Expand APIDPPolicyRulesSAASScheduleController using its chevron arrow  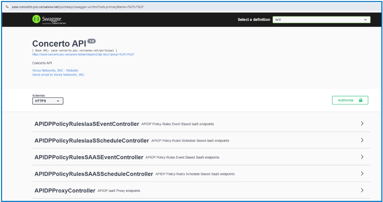tap(362, 173)
